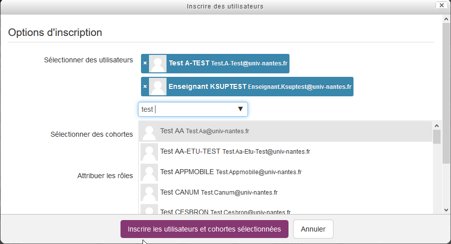The height and width of the screenshot is (244, 451).
Task: Choose Test AA-ETU-TEST from suggestions
Action: point(235,151)
